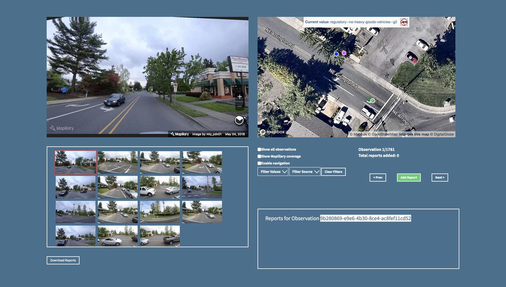506x287 pixels.
Task: Select the blue marker on the map
Action: click(336, 54)
